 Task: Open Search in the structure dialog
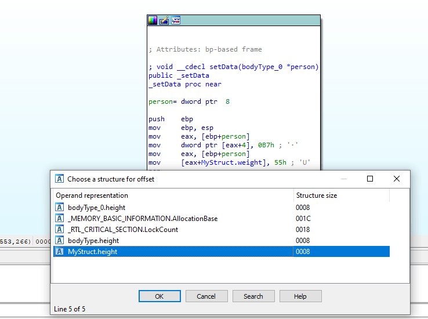pyautogui.click(x=253, y=296)
